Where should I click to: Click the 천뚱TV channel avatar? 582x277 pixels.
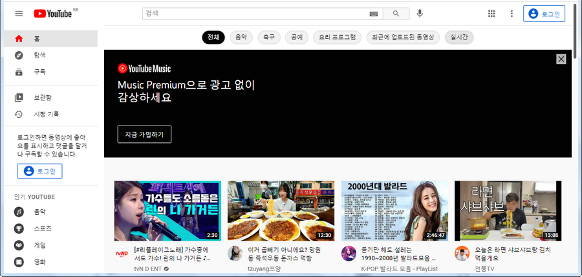tap(462, 253)
